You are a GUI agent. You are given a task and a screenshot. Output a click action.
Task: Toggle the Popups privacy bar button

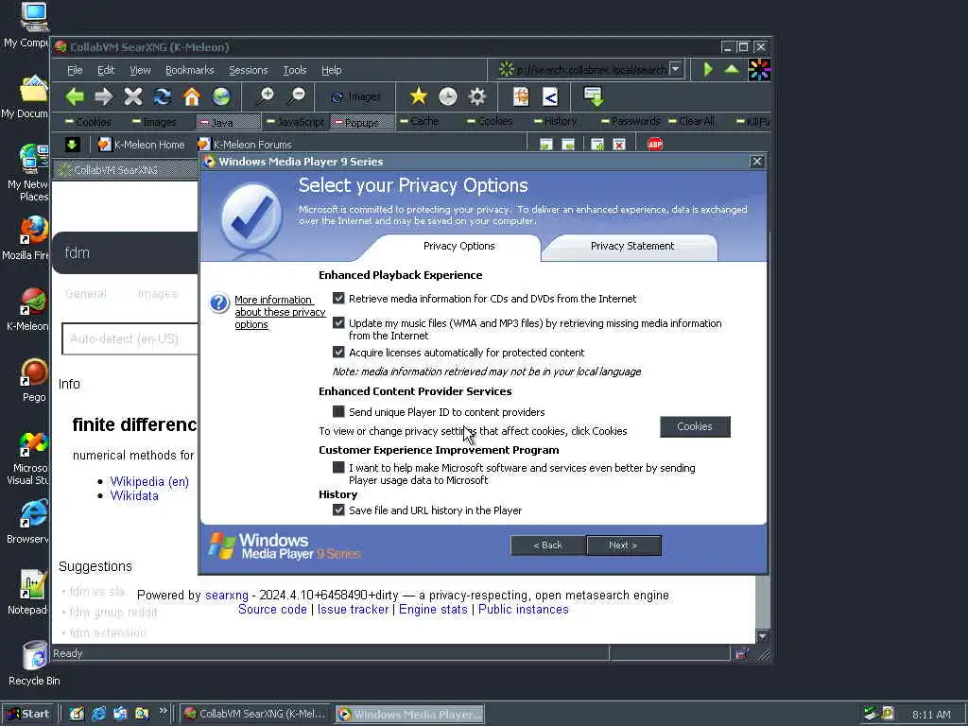(362, 122)
